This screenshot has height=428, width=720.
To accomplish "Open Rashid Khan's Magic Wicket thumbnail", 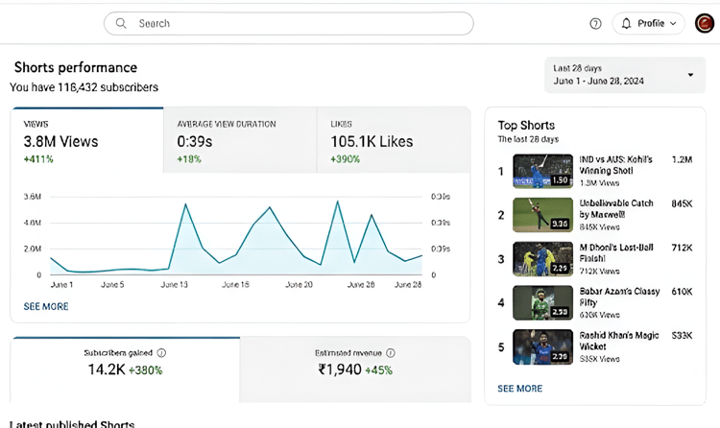I will [542, 346].
